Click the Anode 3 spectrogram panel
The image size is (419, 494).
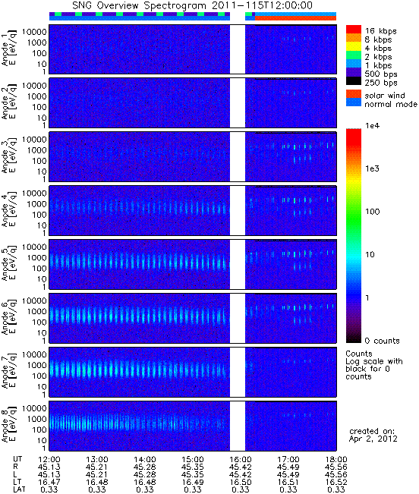click(193, 157)
